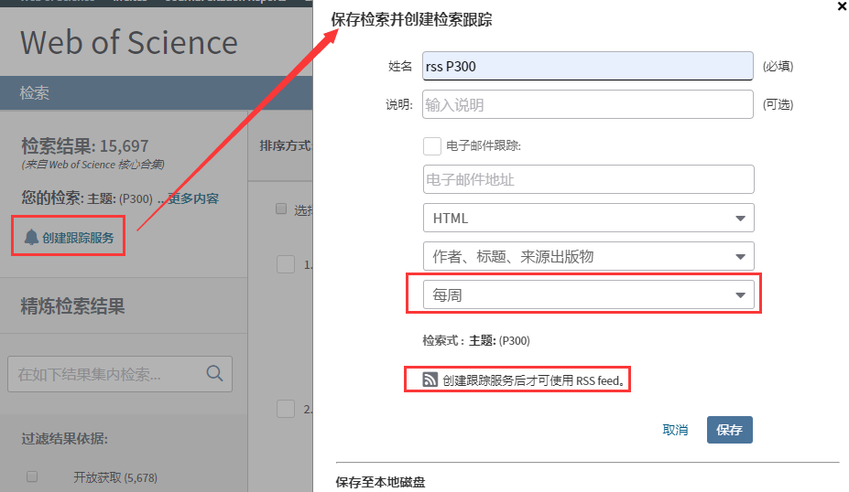Click the 检索结果: 15,697 text
Image resolution: width=849 pixels, height=492 pixels.
click(x=84, y=146)
